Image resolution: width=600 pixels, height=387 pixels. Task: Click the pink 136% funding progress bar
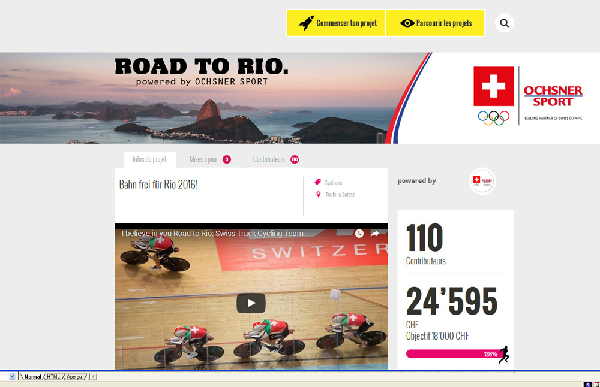(454, 354)
